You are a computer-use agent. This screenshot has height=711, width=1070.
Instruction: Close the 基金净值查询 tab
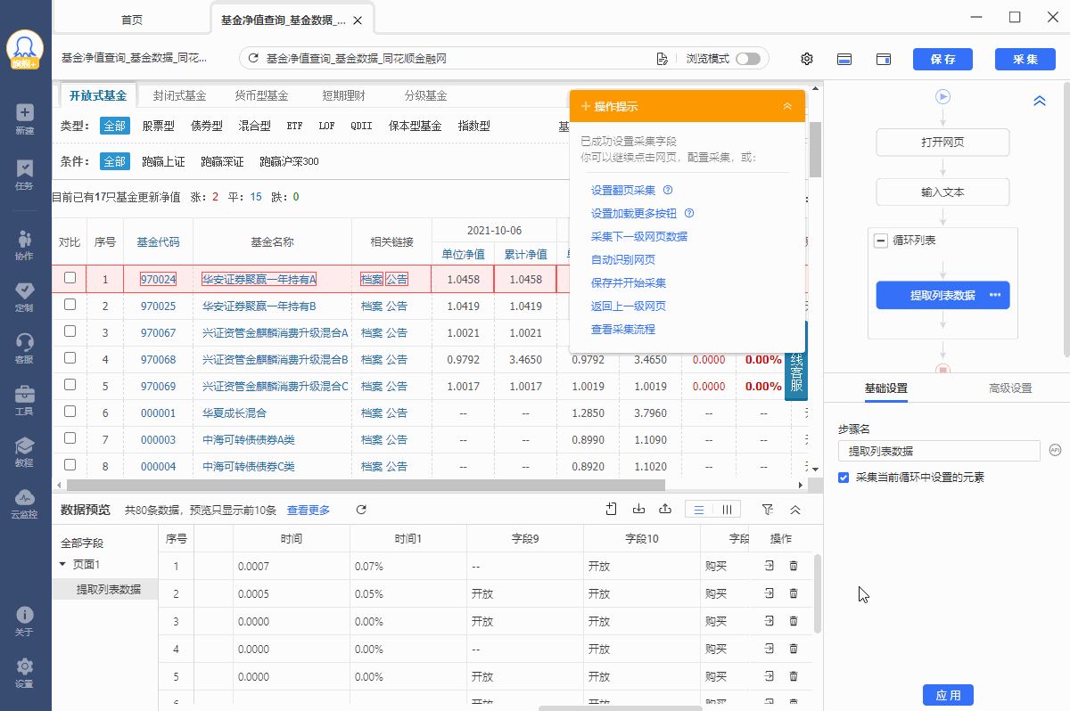(358, 20)
